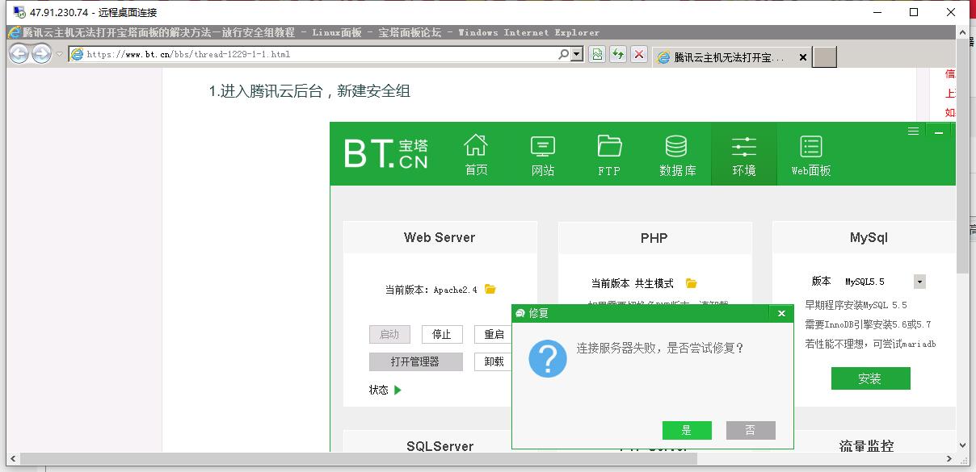Screen dimensions: 976x472
Task: Click the text 1.进入腾讯云后台，新建安全组
Action: tap(309, 91)
